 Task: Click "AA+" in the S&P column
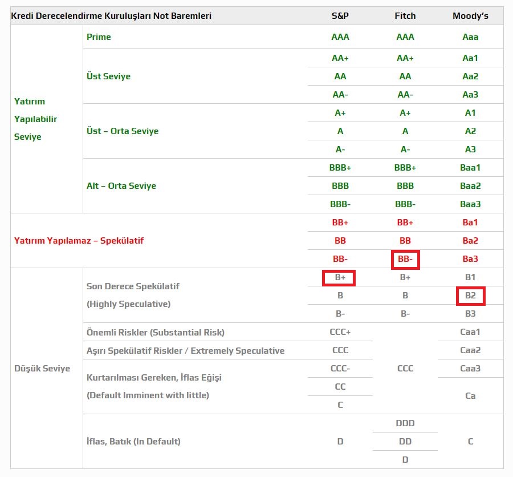[340, 58]
